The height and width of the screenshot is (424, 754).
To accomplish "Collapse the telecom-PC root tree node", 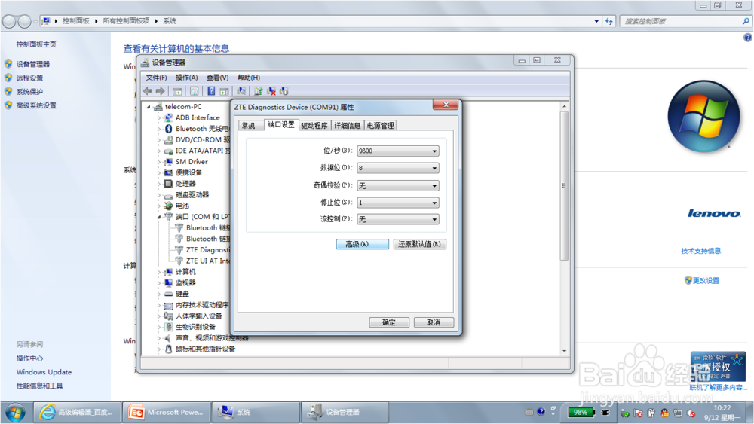I will tap(149, 107).
